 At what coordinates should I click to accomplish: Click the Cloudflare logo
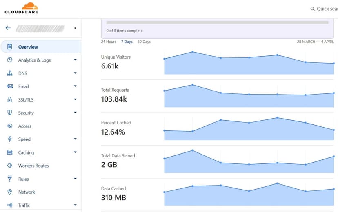pos(21,8)
